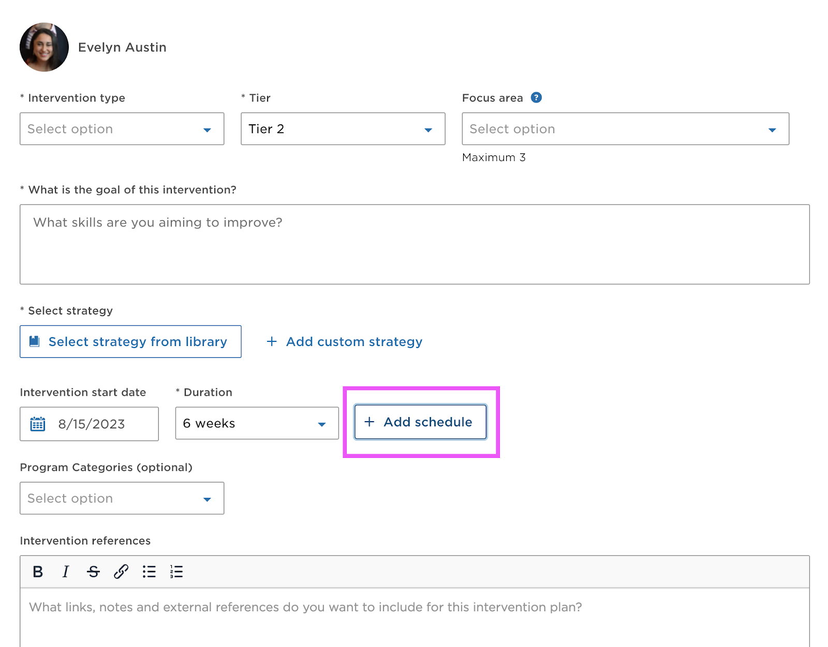Create a bulleted list
The height and width of the screenshot is (647, 828).
pos(149,572)
